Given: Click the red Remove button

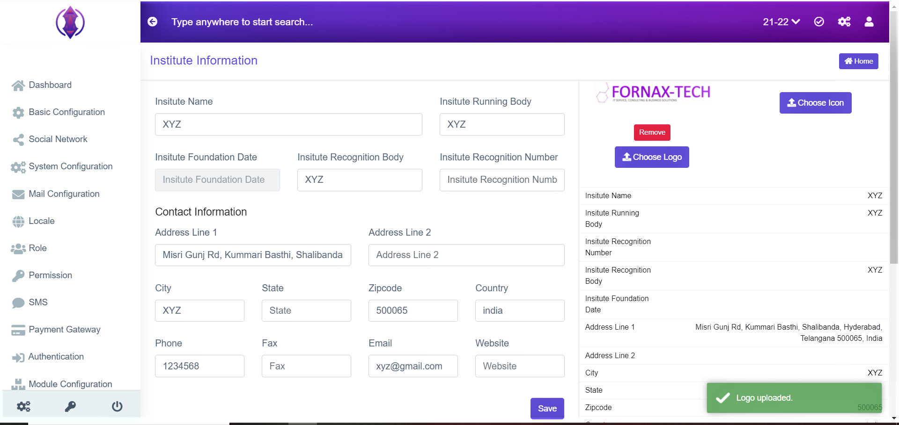Looking at the screenshot, I should coord(652,132).
